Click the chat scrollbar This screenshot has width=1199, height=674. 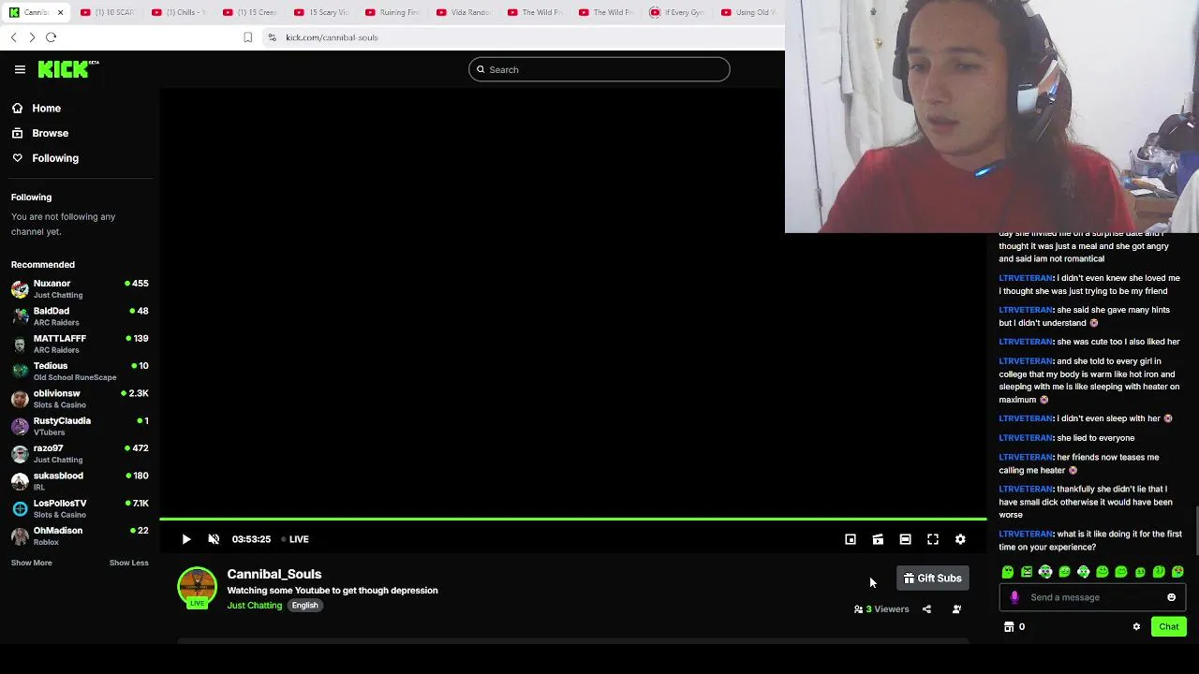[x=1195, y=529]
